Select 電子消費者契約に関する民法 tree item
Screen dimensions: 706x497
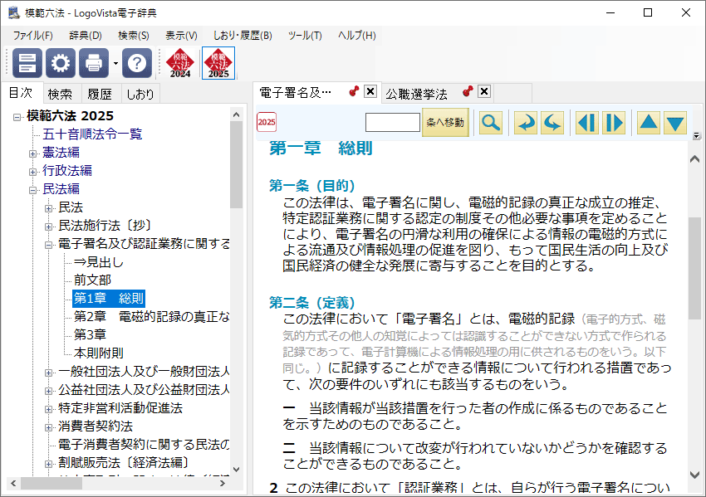tap(144, 445)
